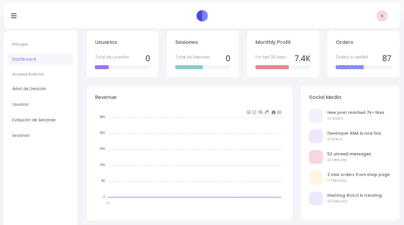Click the circular logo in the header
The image size is (404, 225).
point(202,16)
